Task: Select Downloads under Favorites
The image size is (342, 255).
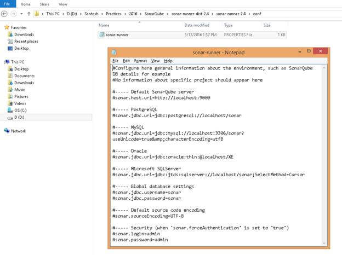Action: coord(24,34)
